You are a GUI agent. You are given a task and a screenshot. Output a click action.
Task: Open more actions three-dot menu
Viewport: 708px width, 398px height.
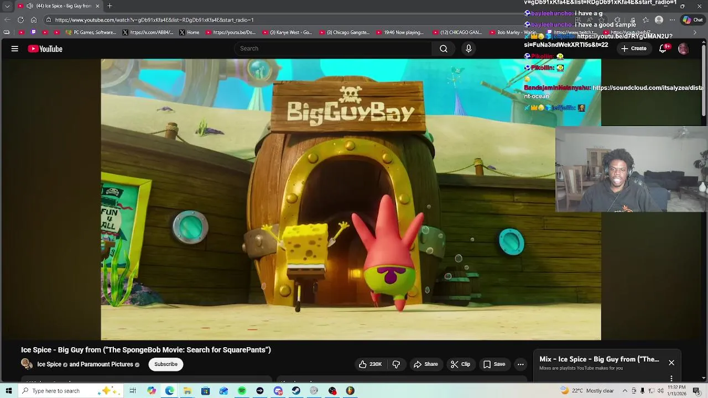coord(520,364)
